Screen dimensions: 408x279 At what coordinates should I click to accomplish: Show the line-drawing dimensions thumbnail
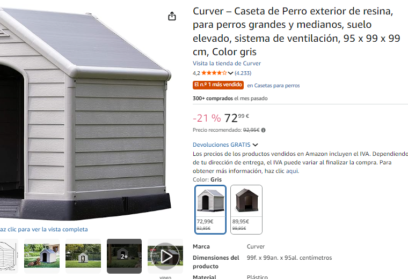[x=9, y=256]
